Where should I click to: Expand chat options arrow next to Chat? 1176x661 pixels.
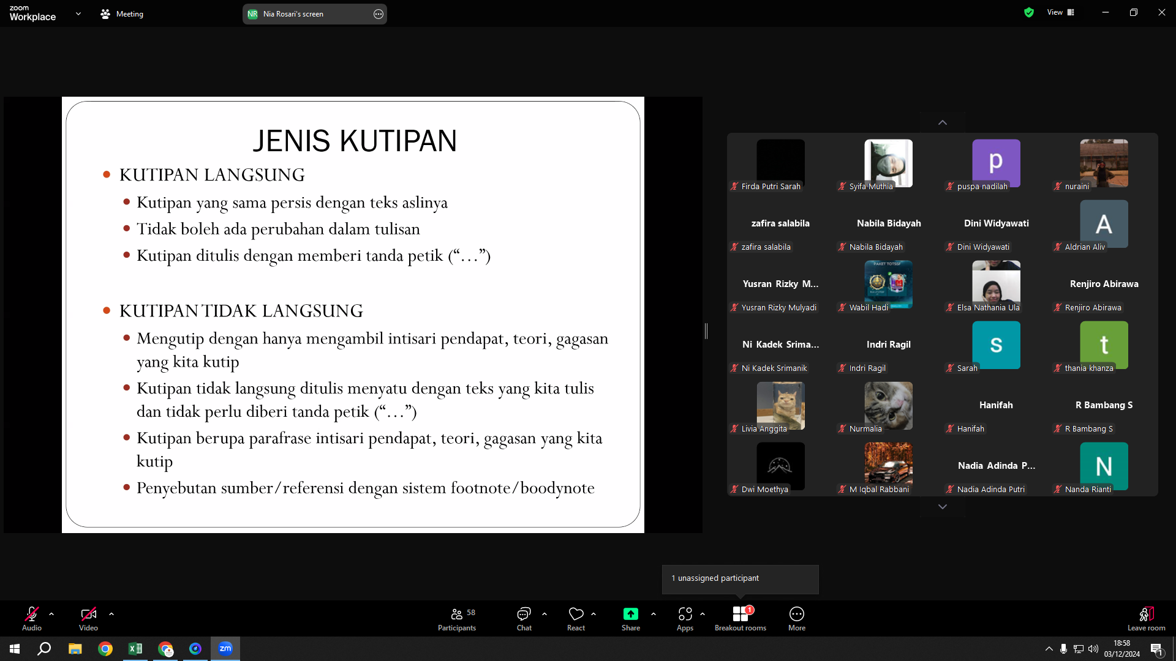pyautogui.click(x=545, y=614)
